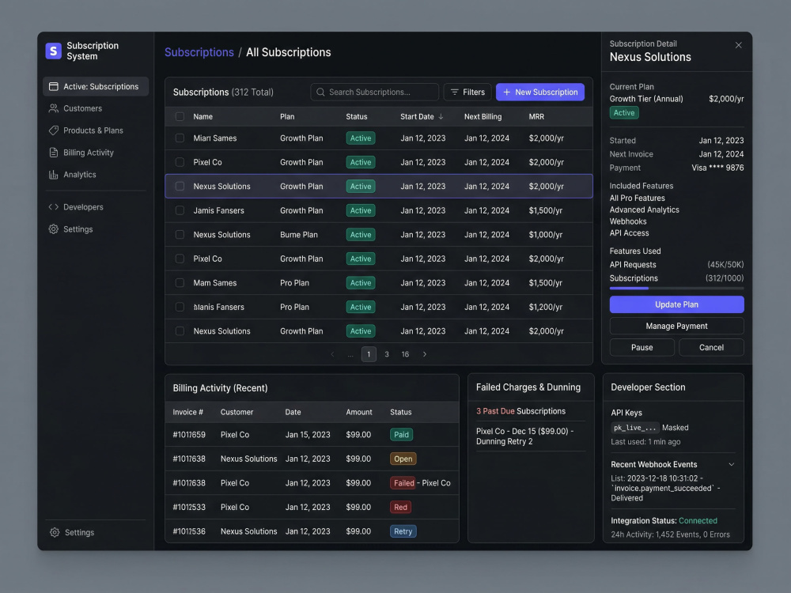Viewport: 791px width, 593px height.
Task: Select page 1 in pagination
Action: pos(369,354)
